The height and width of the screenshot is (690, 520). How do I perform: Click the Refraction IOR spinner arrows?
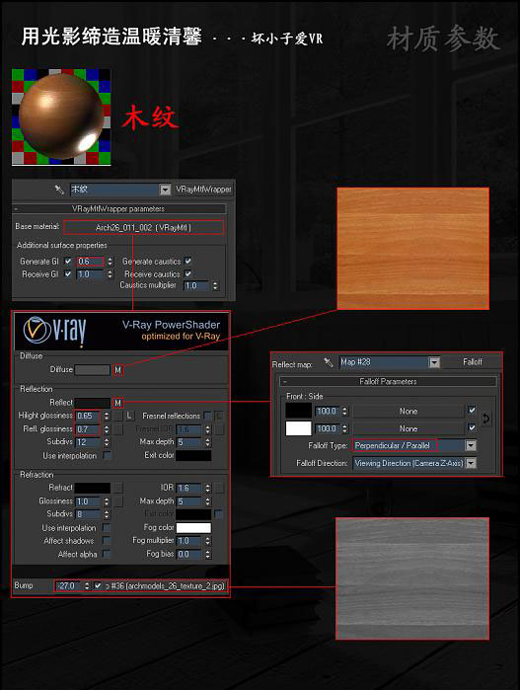click(x=207, y=489)
